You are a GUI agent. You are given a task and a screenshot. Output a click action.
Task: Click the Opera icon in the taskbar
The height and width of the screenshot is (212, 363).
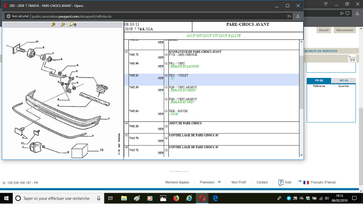[x=202, y=198]
